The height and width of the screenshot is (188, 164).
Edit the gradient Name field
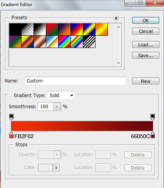(x=75, y=81)
